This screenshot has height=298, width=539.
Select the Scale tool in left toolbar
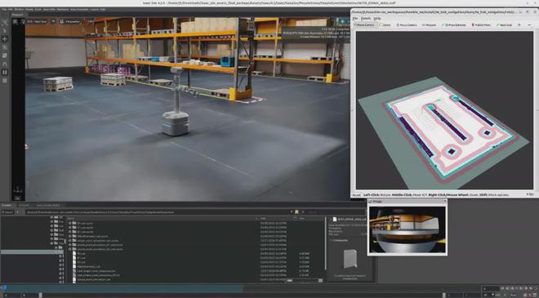[5, 56]
